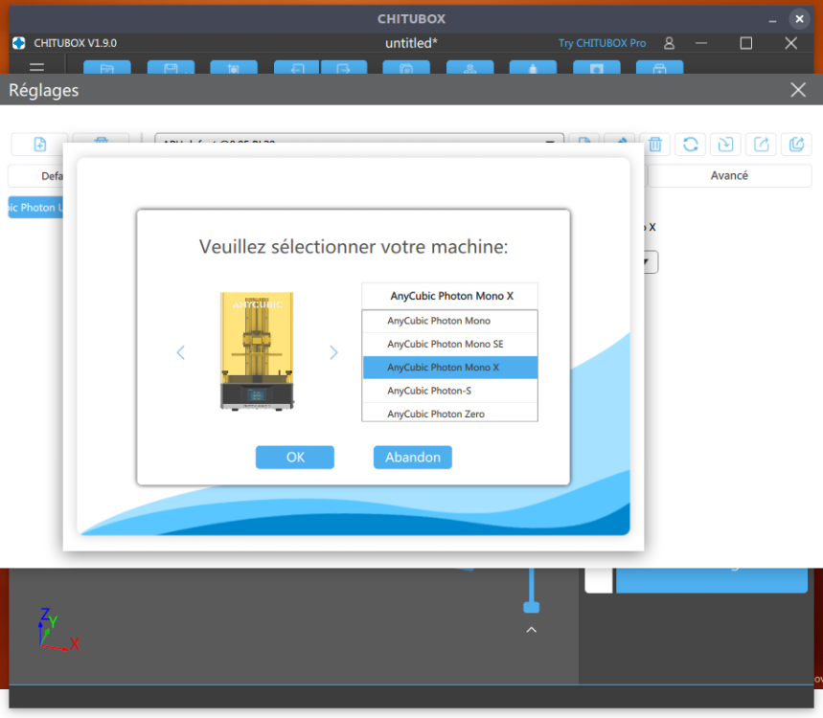The height and width of the screenshot is (718, 823).
Task: Open the user account icon
Action: 669,43
